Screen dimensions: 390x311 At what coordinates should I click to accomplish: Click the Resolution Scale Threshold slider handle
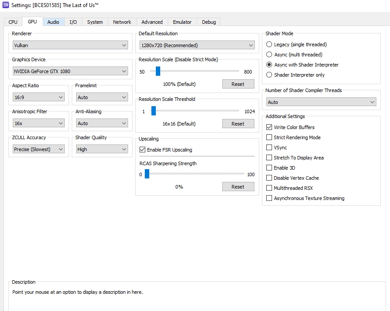pyautogui.click(x=154, y=111)
